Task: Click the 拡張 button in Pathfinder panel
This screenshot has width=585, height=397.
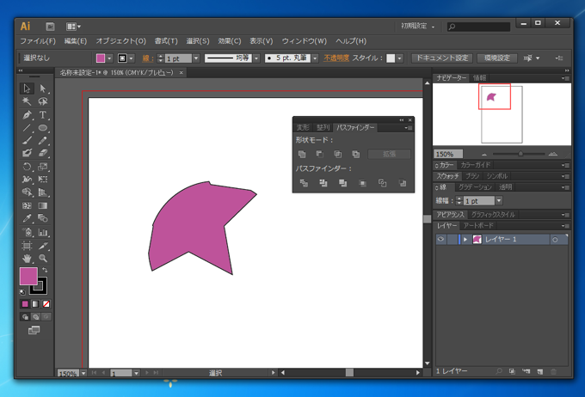Action: (389, 154)
